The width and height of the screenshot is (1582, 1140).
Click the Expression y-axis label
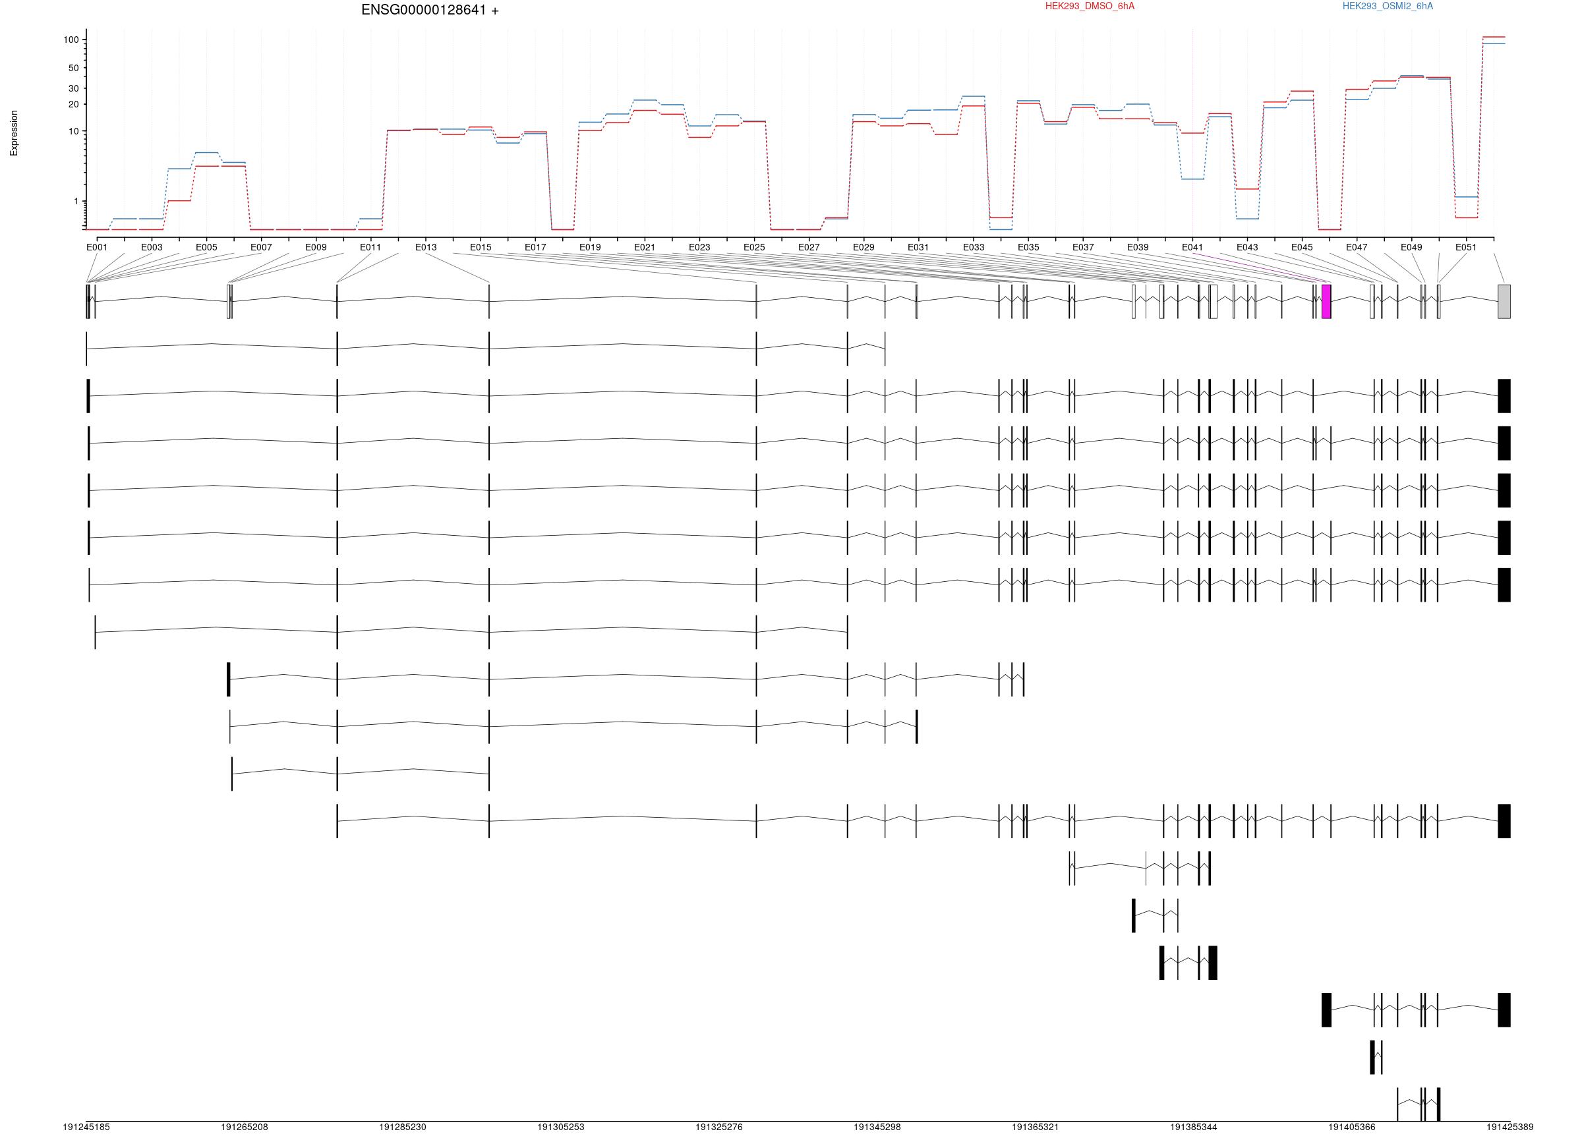[14, 133]
